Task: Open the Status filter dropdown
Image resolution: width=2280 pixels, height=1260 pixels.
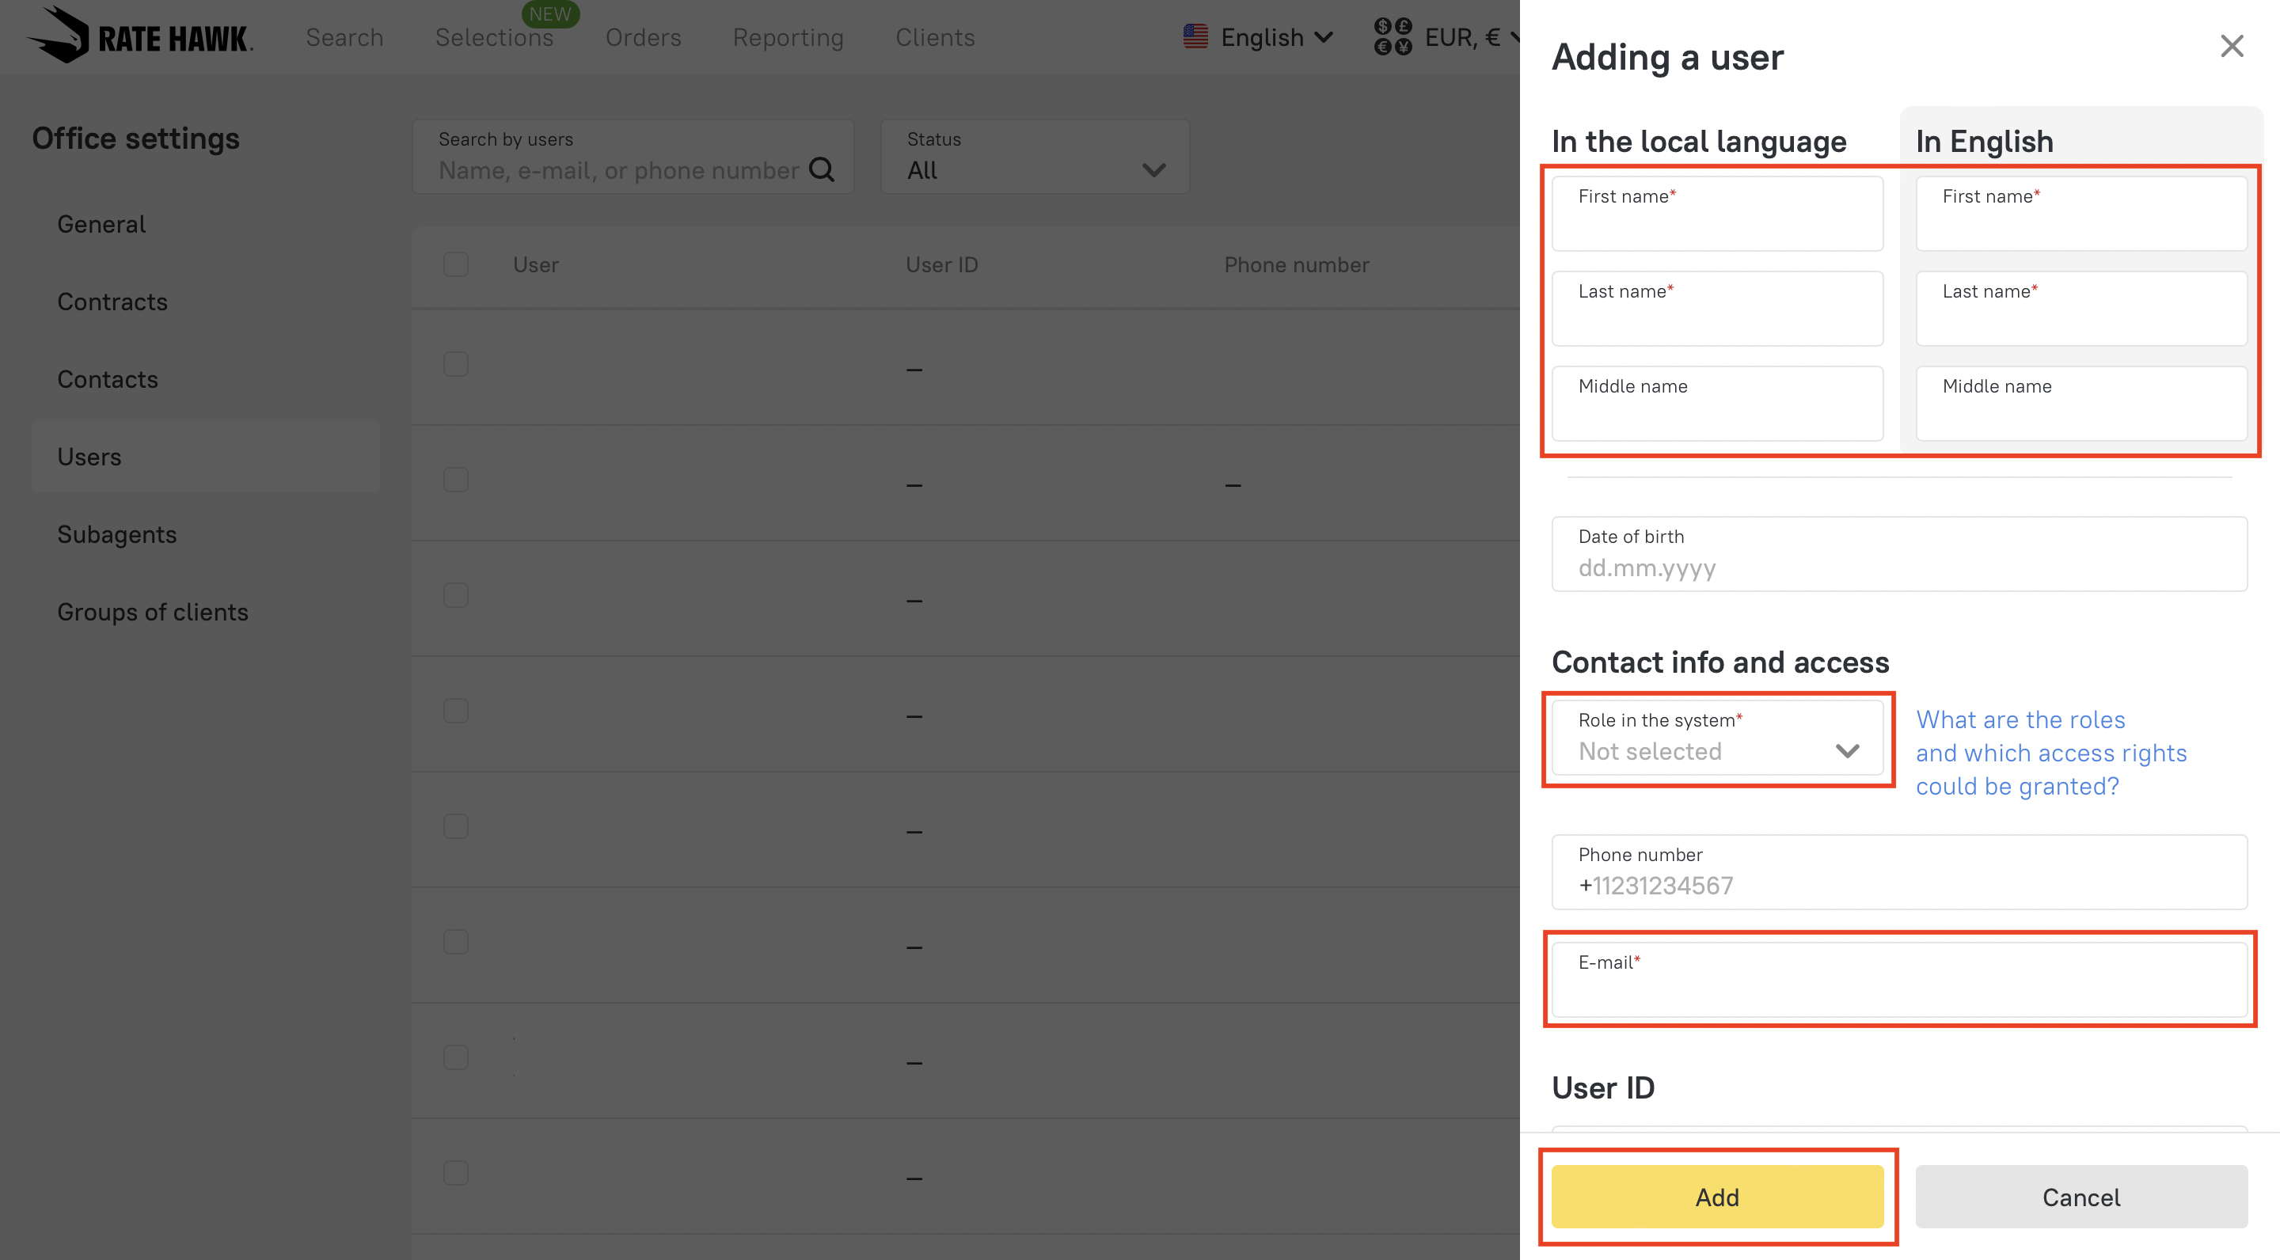Action: pos(1035,157)
